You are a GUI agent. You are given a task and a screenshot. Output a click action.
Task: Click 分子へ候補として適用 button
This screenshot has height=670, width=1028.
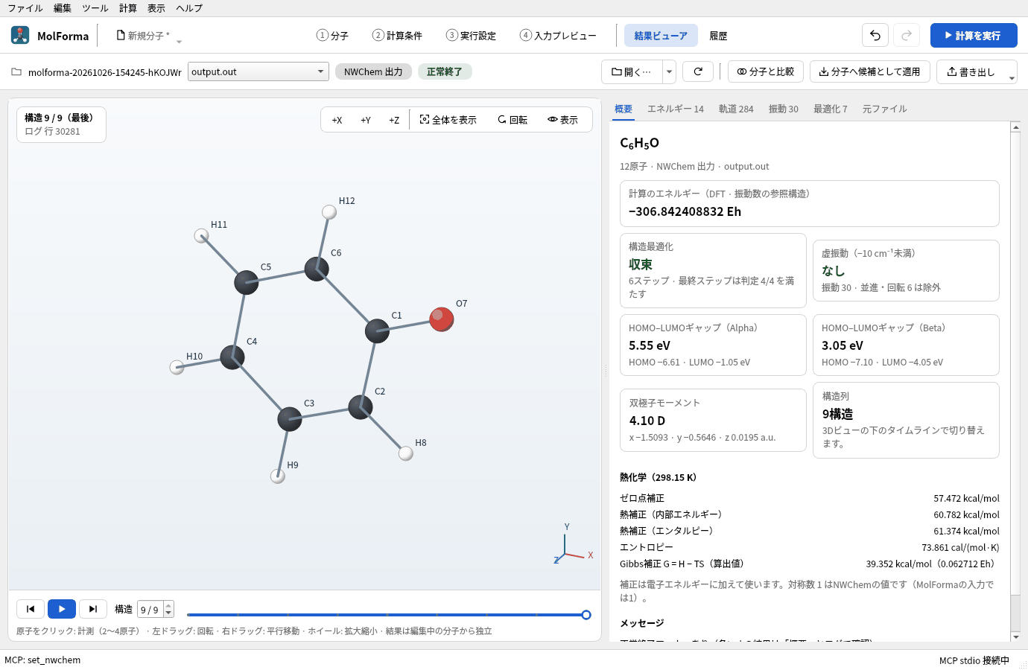(x=870, y=71)
